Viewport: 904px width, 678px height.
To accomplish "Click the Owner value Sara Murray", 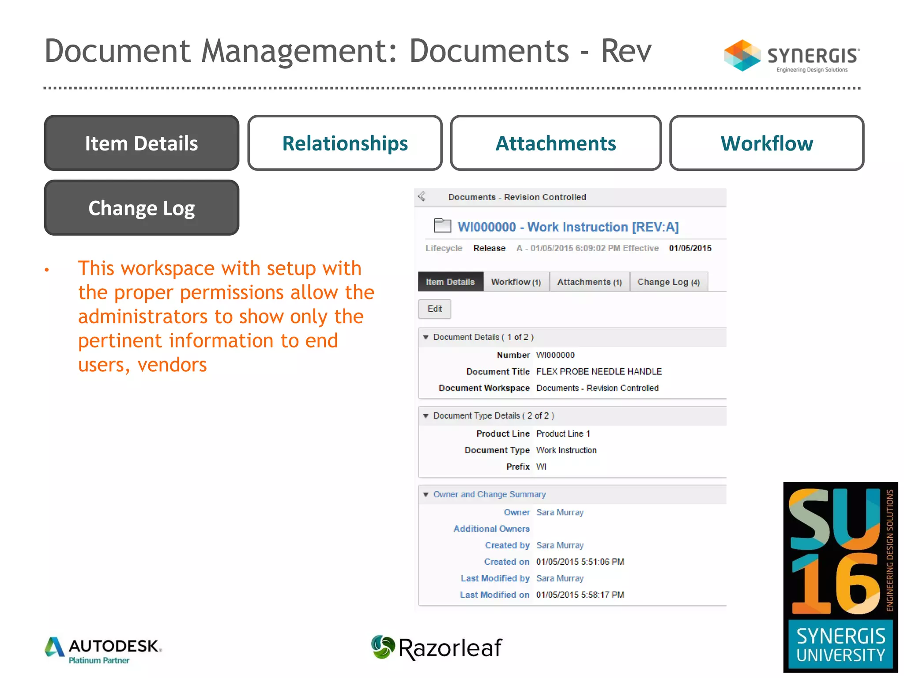I will click(x=560, y=512).
